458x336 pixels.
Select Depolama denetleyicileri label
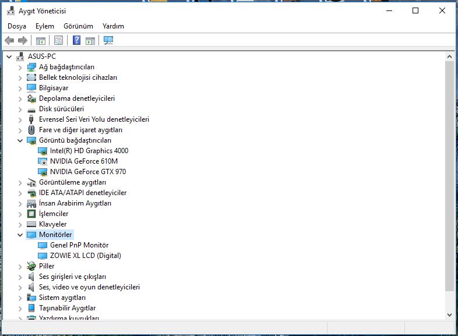[77, 98]
